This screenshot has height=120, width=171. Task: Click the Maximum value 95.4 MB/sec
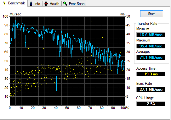(x=151, y=46)
